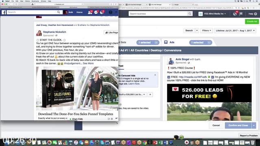
Task: Click Home in Facebook navbar
Action: tap(80, 12)
